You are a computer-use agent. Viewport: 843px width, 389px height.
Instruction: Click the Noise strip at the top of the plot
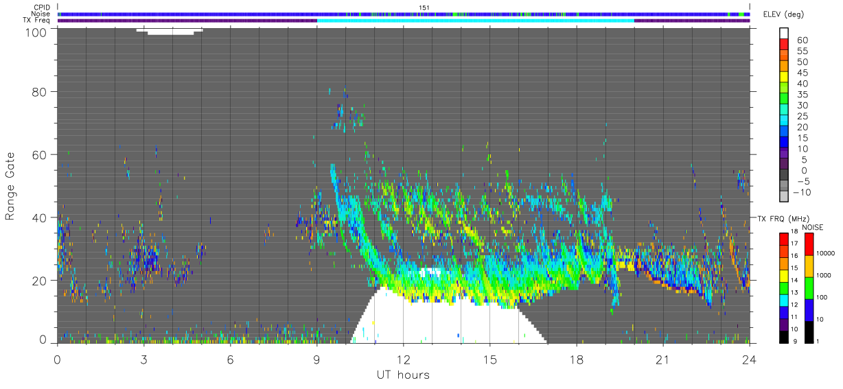click(404, 14)
